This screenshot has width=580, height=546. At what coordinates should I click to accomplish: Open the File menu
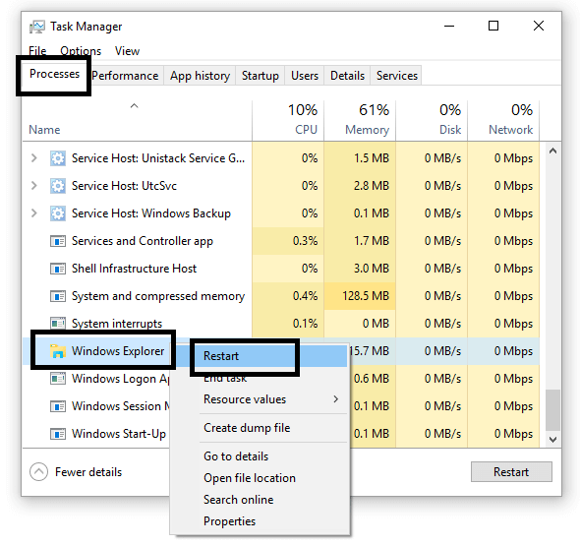[37, 51]
